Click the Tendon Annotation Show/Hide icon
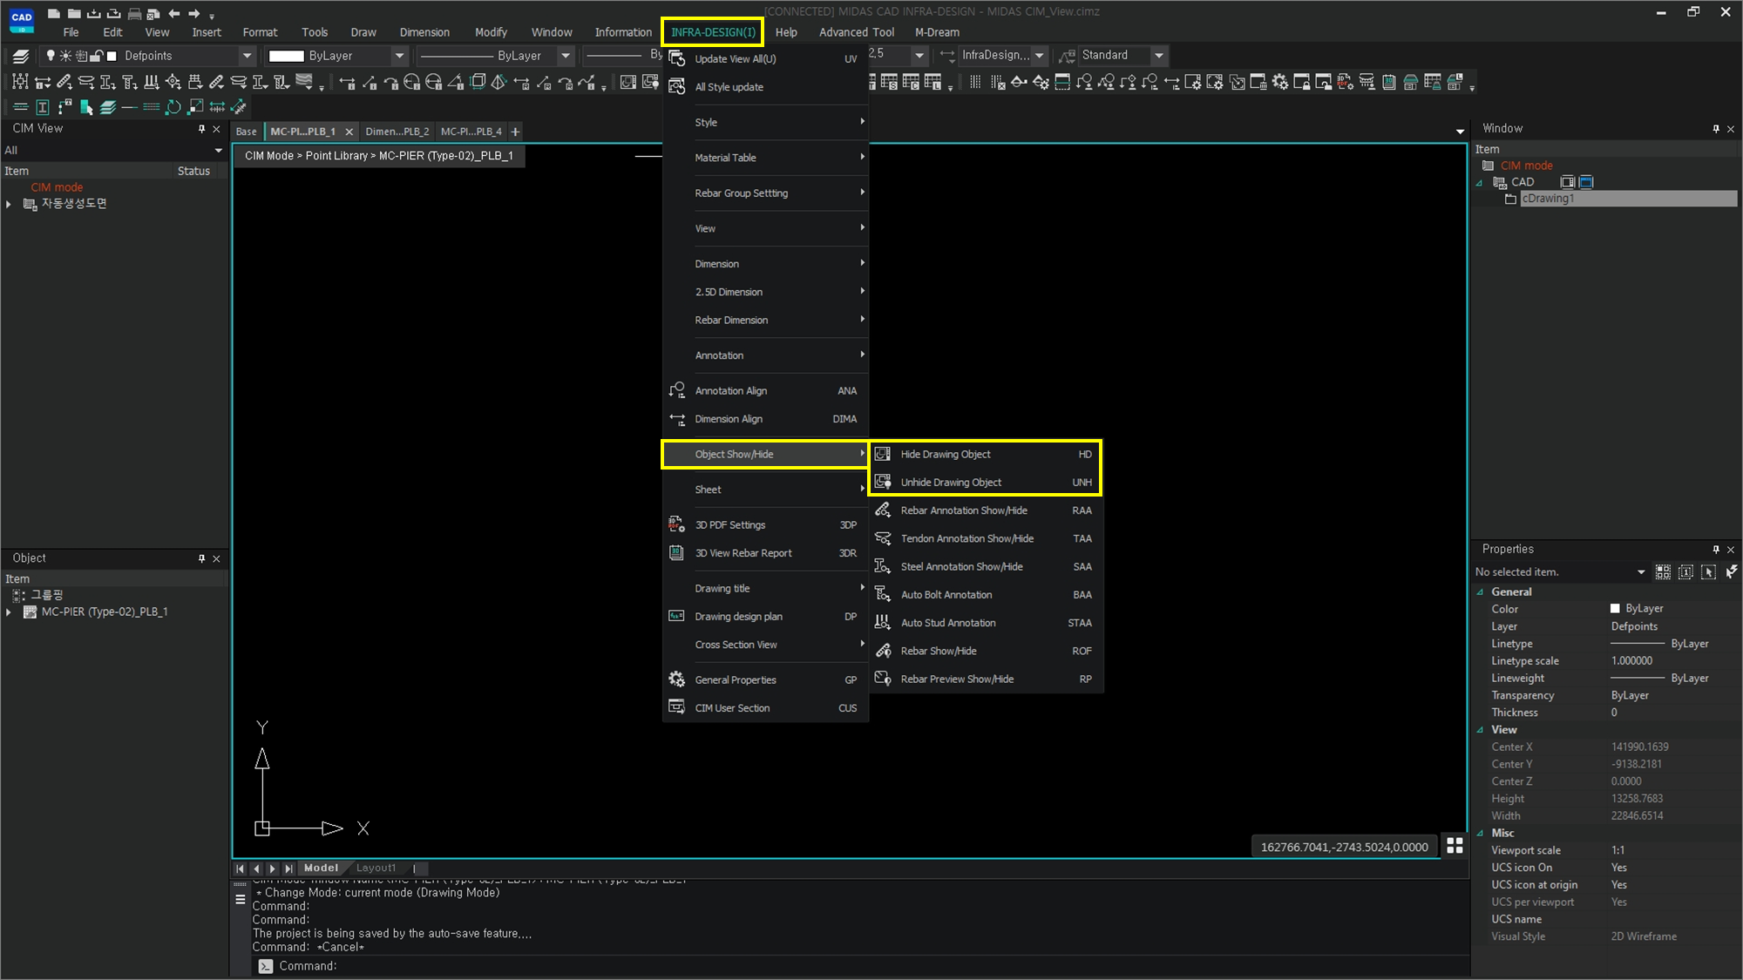This screenshot has width=1743, height=980. tap(883, 538)
